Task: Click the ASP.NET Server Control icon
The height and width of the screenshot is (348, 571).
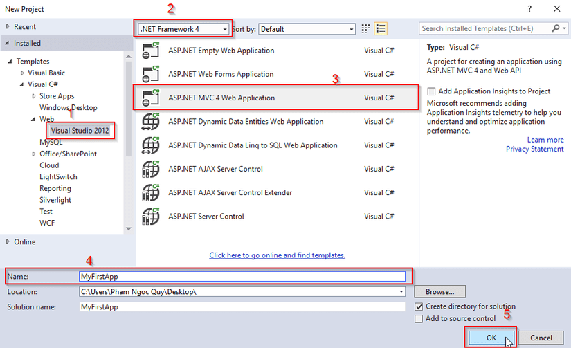Action: tap(150, 217)
